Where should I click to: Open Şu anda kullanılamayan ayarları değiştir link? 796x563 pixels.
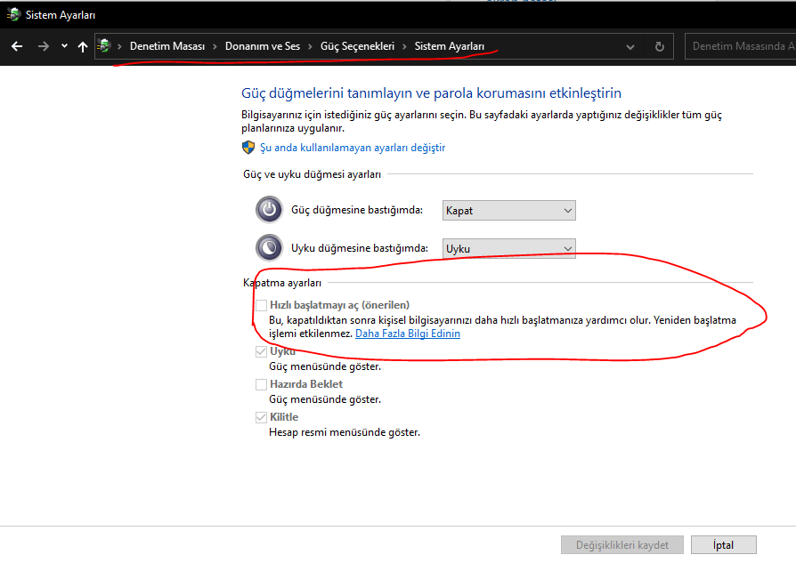pos(353,148)
